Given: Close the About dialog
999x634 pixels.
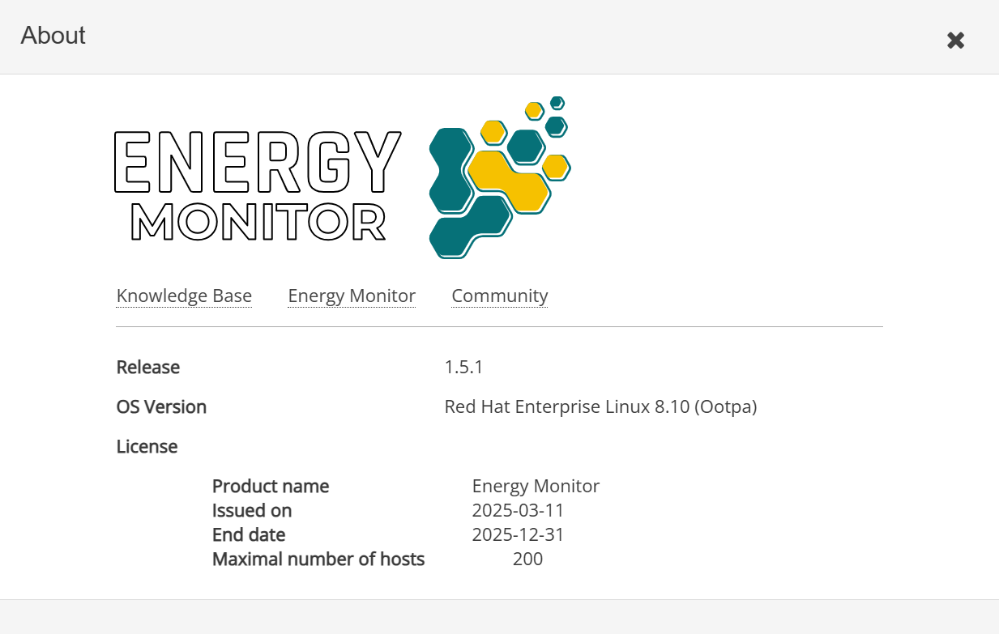Looking at the screenshot, I should (955, 40).
